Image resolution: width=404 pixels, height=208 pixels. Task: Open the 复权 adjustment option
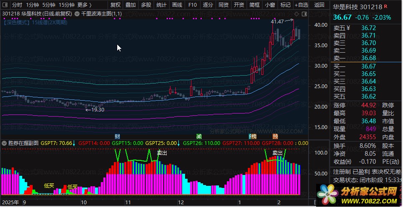click(115, 5)
